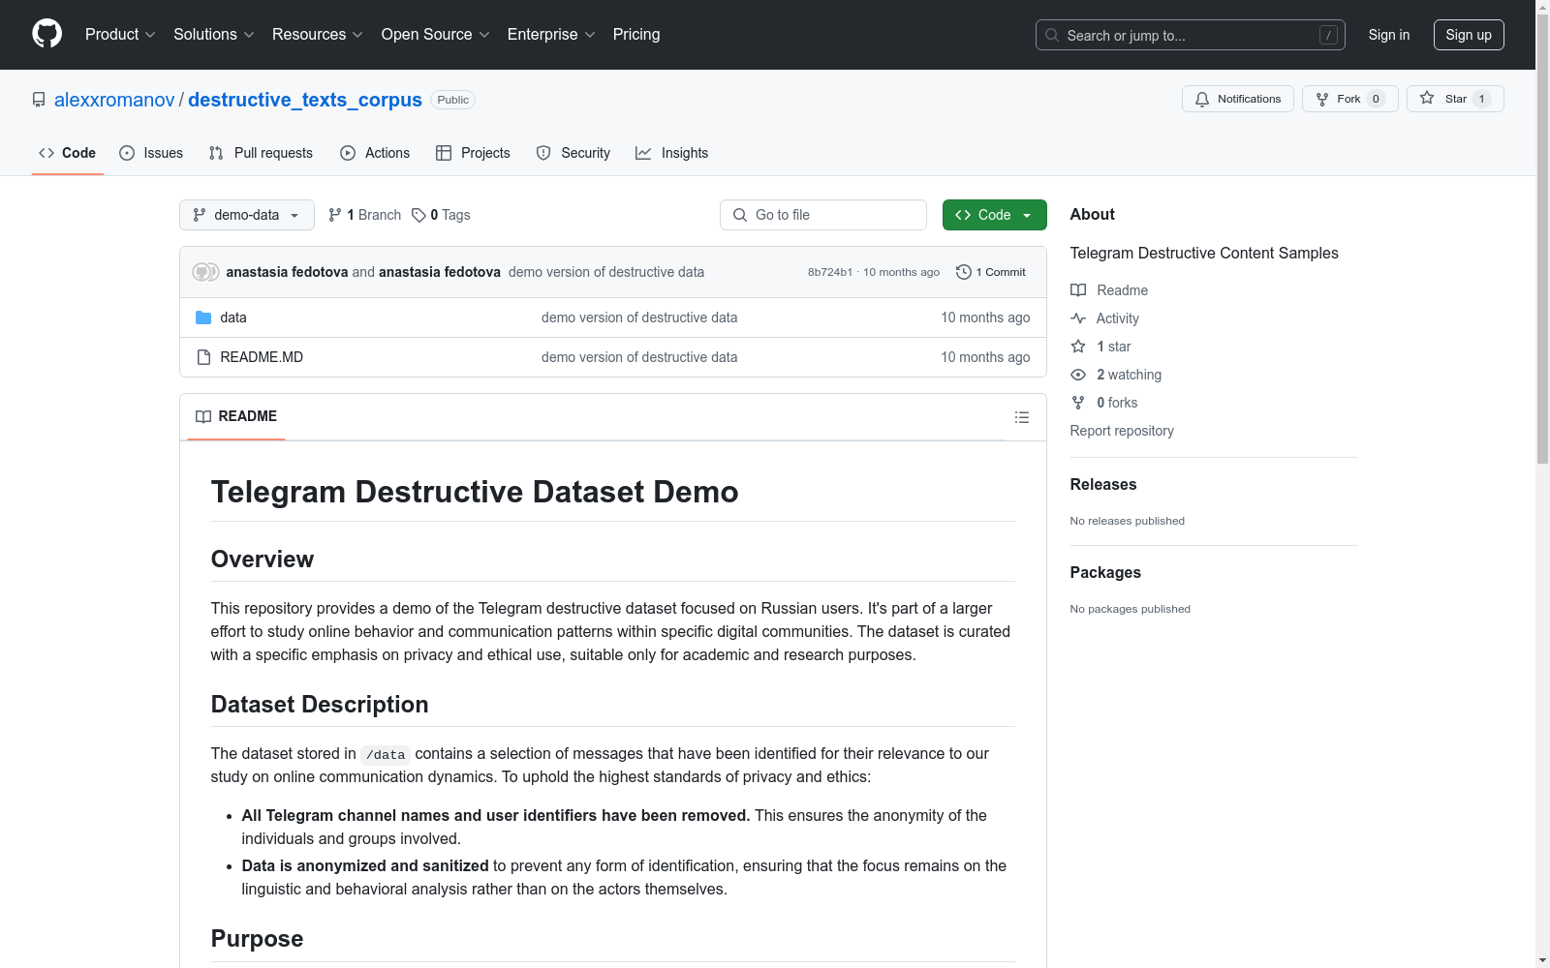1550x968 pixels.
Task: View the 1 Branch link
Action: point(364,215)
